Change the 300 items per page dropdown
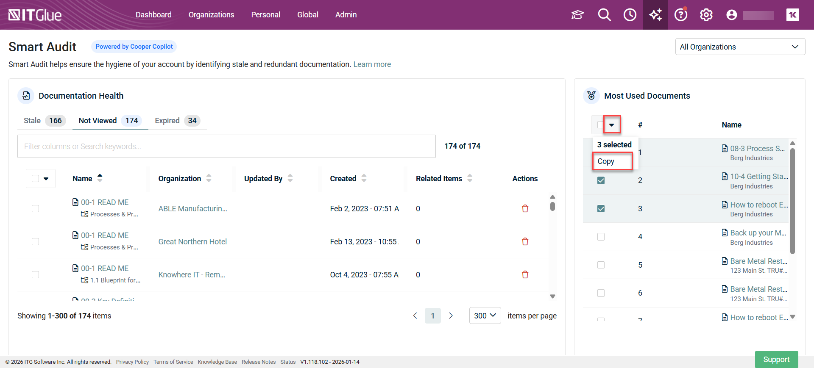 point(485,315)
